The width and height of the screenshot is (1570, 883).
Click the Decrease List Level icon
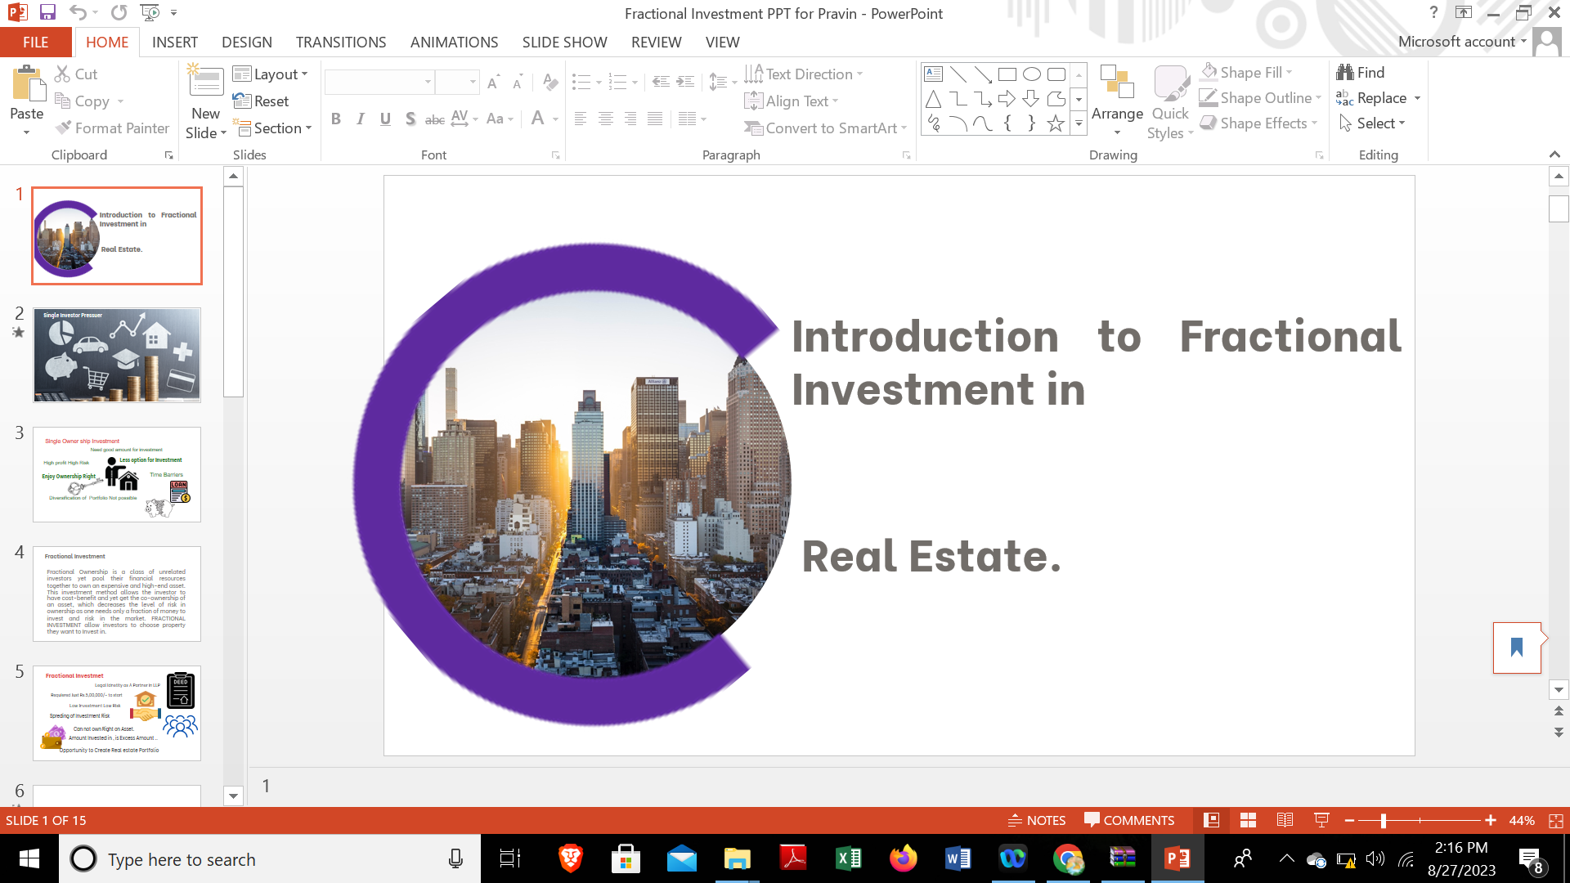[x=661, y=82]
